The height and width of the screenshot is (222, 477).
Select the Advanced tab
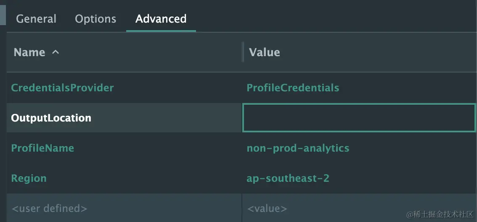click(161, 19)
